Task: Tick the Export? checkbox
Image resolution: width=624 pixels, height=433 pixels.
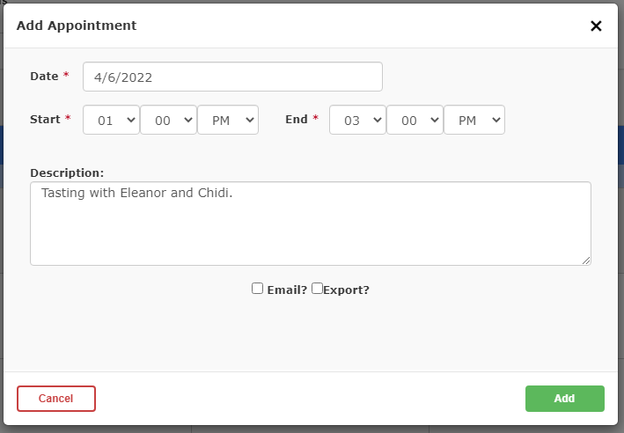Action: click(x=317, y=289)
